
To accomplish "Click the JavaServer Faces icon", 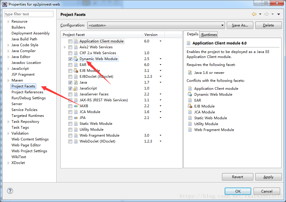I will click(x=76, y=94).
